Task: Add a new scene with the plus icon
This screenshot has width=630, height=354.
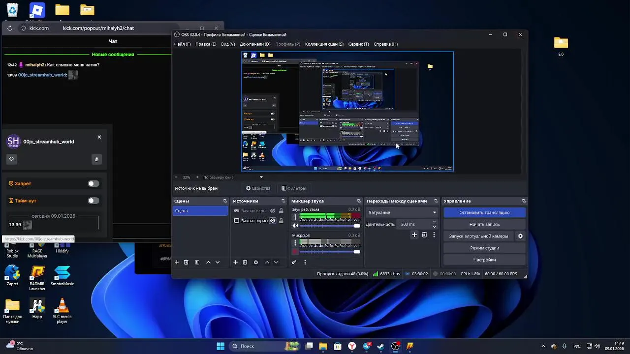Action: (x=177, y=263)
